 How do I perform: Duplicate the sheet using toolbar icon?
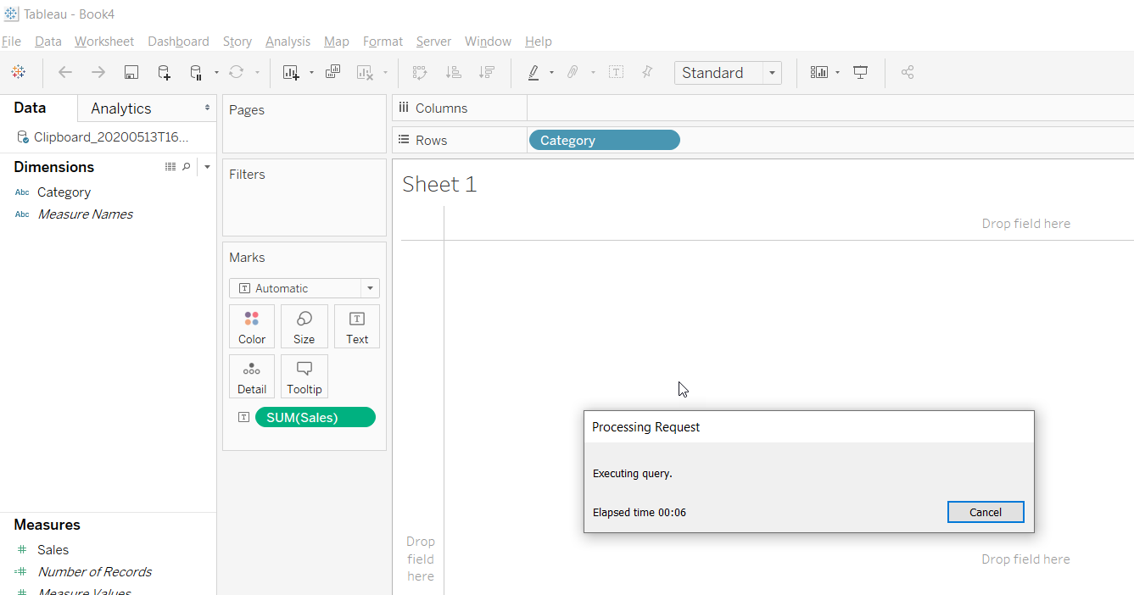pyautogui.click(x=333, y=73)
